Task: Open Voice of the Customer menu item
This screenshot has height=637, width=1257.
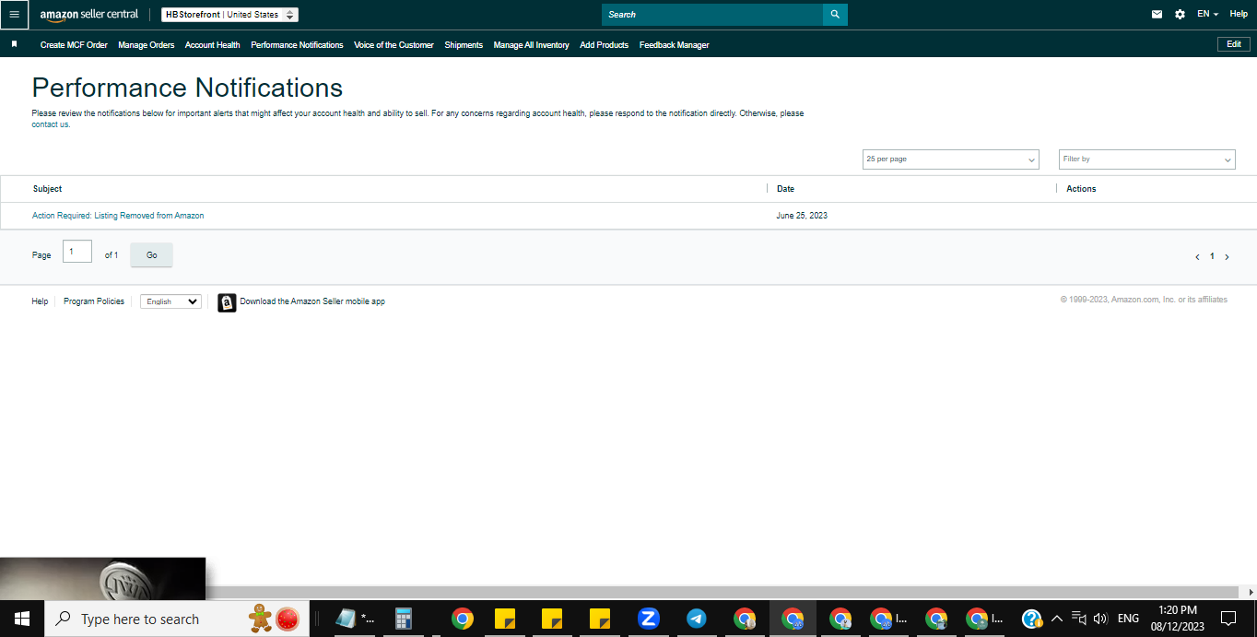Action: click(x=394, y=45)
